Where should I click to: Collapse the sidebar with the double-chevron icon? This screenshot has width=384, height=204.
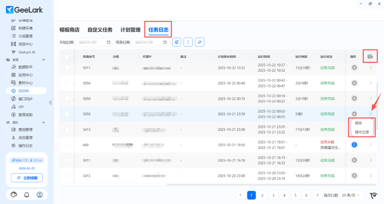[51, 102]
